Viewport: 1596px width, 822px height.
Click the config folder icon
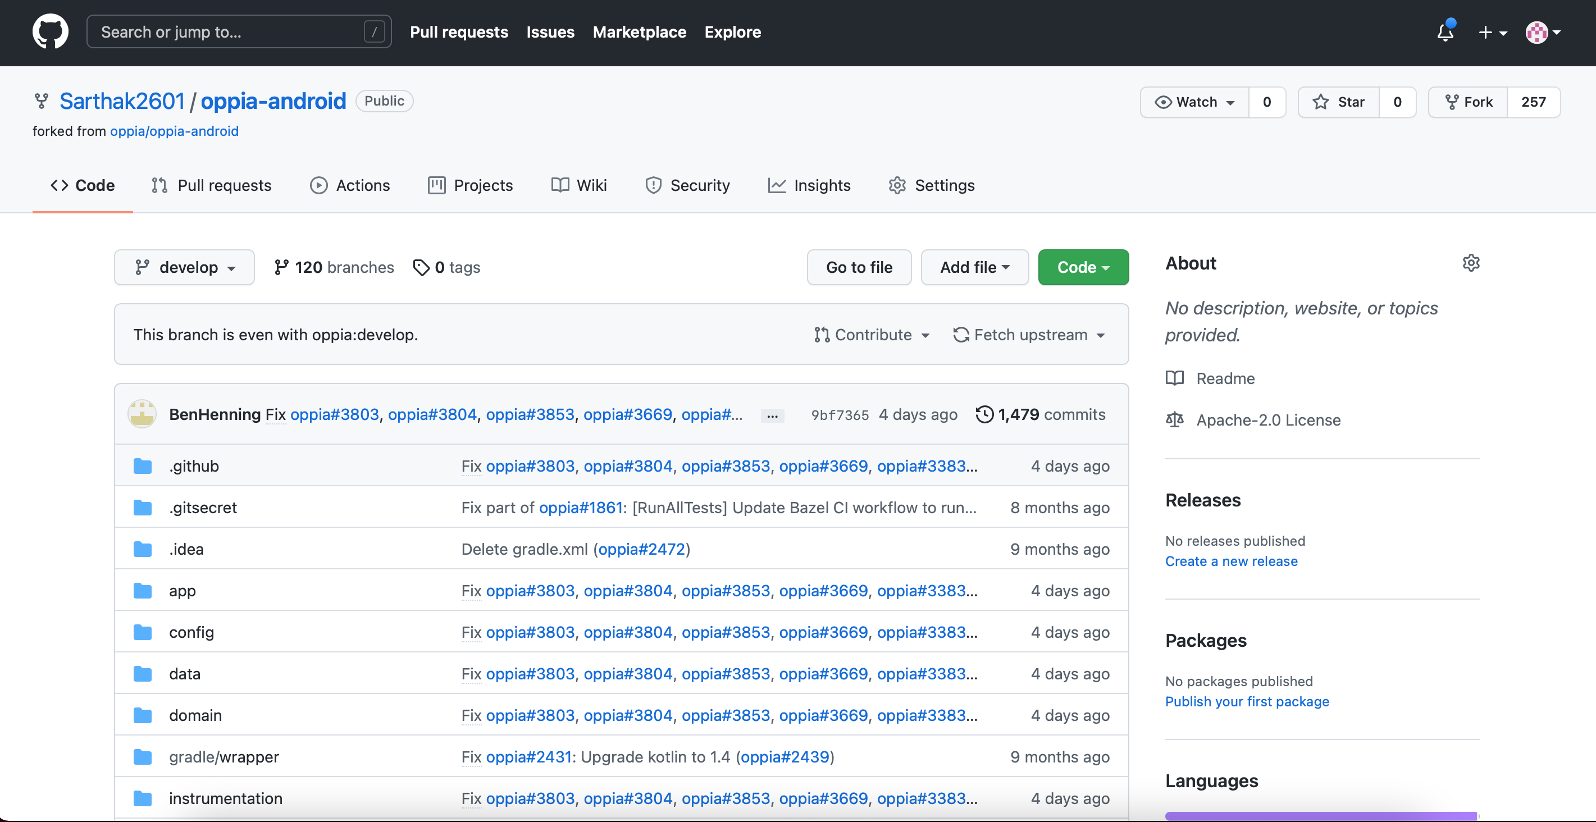(143, 632)
